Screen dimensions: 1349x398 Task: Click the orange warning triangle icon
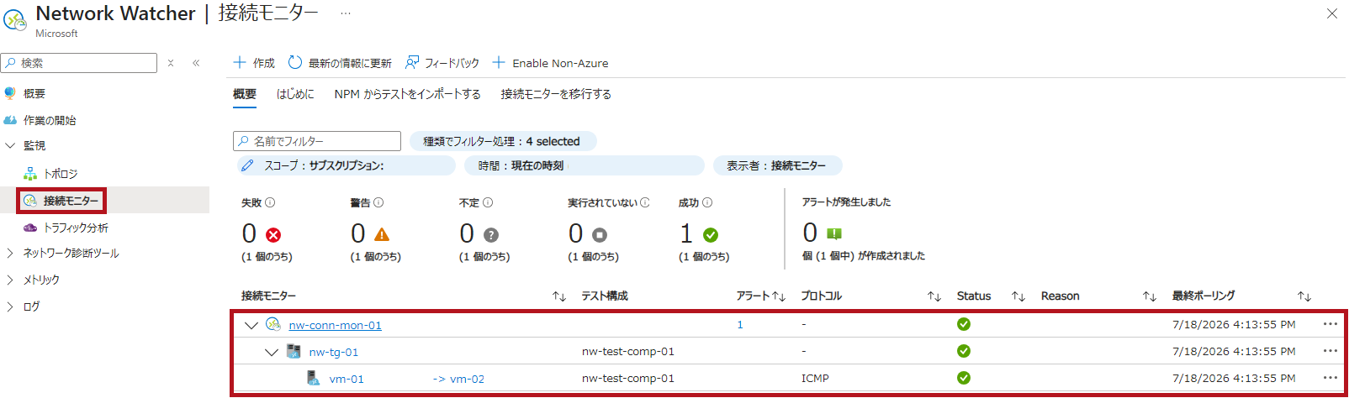(x=382, y=234)
